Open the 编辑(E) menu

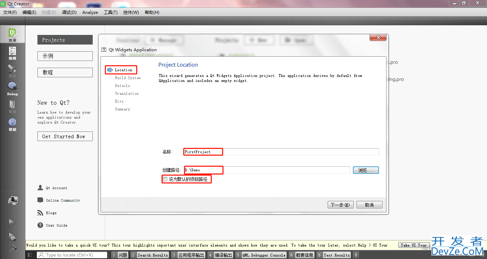29,12
